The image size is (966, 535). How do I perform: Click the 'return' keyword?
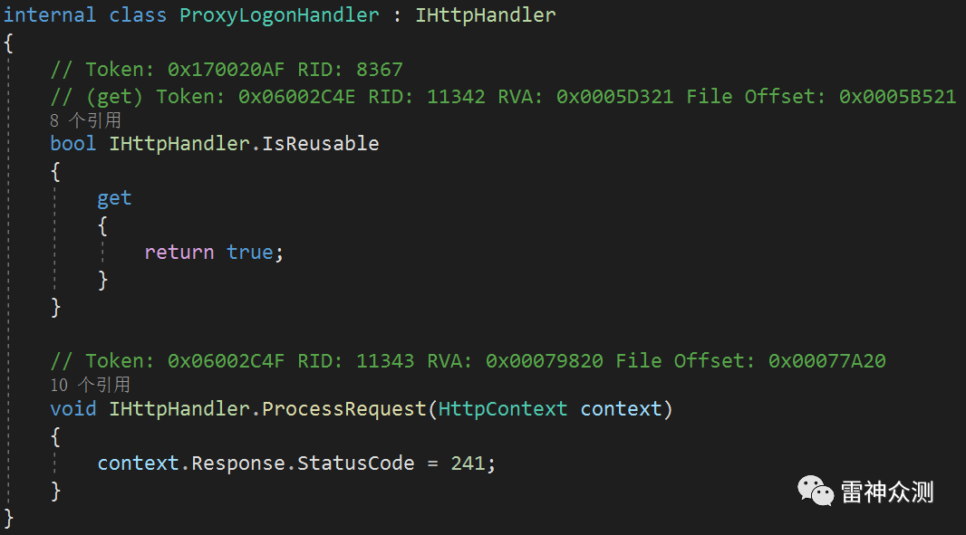[x=179, y=253]
